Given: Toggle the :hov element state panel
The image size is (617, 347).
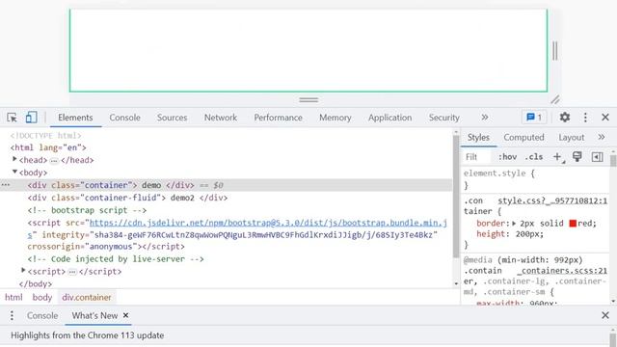Looking at the screenshot, I should [x=508, y=157].
